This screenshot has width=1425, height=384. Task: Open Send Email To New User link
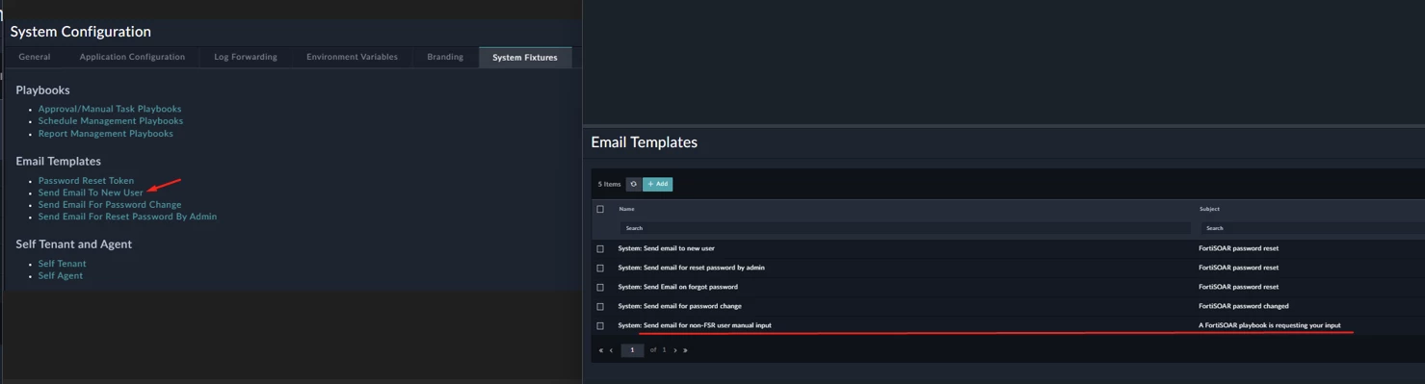click(91, 192)
